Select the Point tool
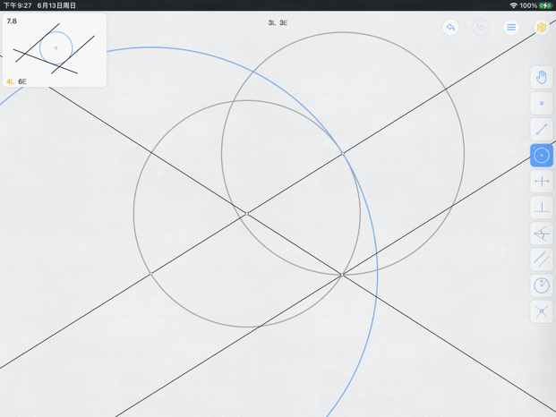 (x=542, y=103)
